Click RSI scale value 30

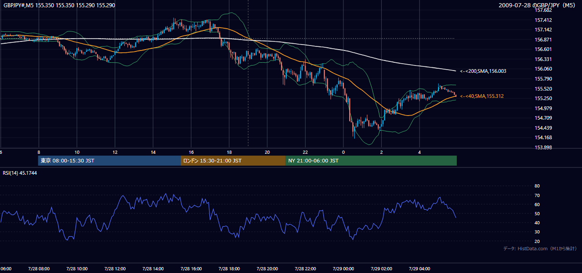point(537,232)
